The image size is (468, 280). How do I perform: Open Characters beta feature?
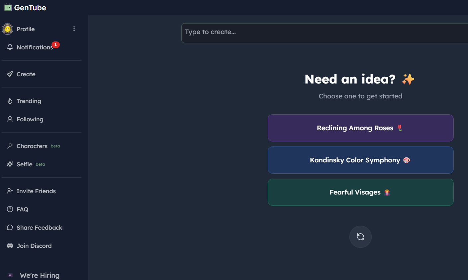[x=32, y=146]
